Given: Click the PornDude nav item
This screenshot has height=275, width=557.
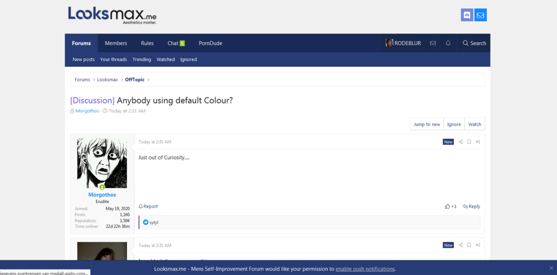Looking at the screenshot, I should click(x=211, y=43).
